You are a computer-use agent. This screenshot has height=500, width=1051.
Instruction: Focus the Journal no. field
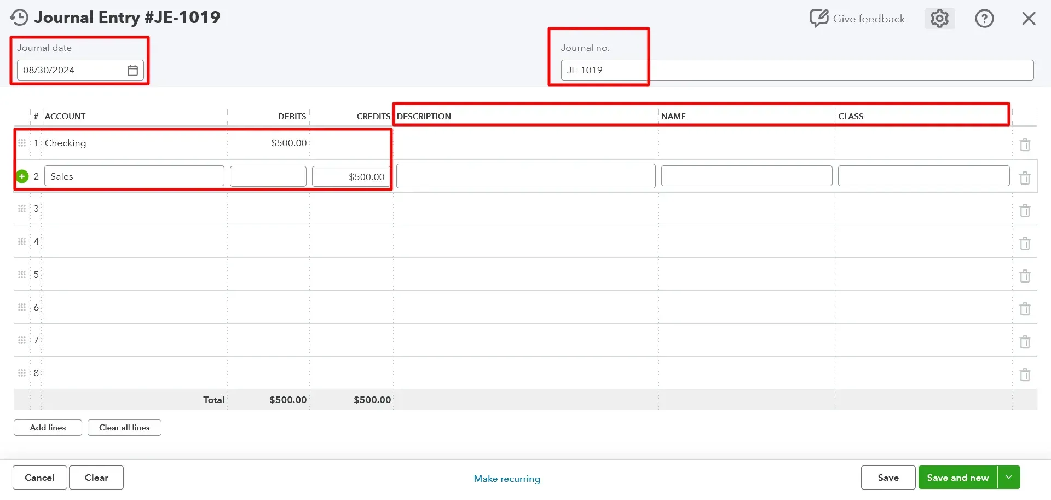click(797, 70)
